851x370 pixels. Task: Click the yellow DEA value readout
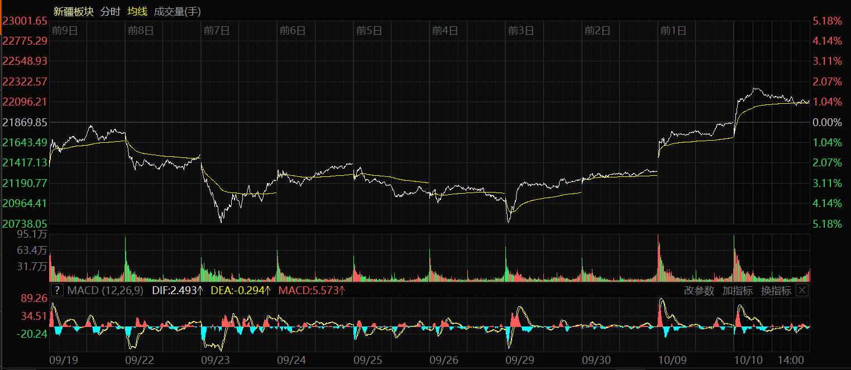point(241,290)
